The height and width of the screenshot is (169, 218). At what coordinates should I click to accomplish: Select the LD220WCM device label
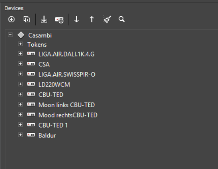pyautogui.click(x=54, y=84)
